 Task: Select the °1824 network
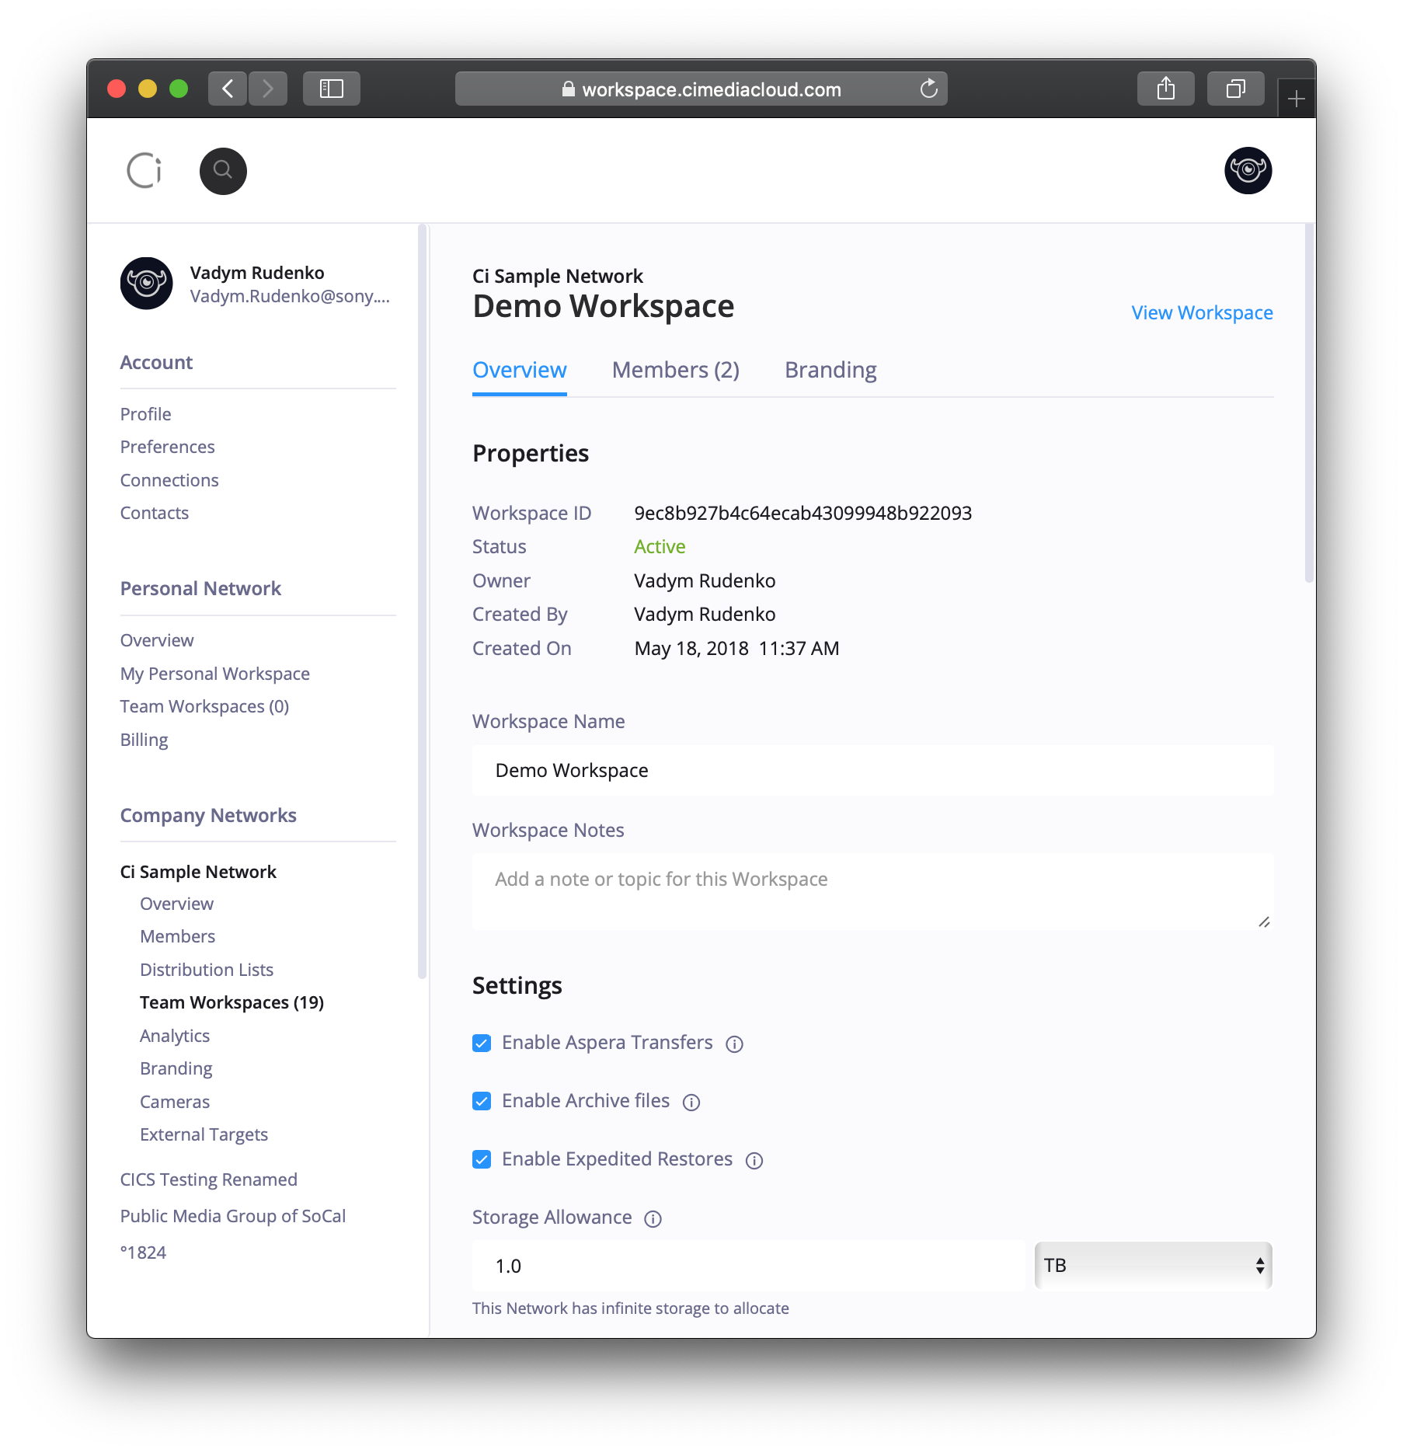pyautogui.click(x=143, y=1253)
